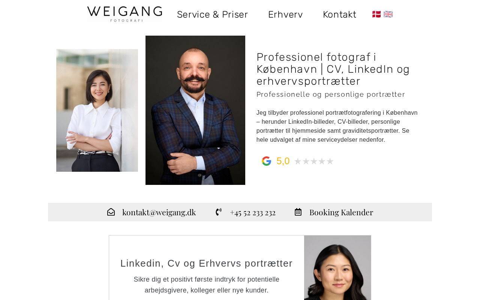Email kontakt@weigang.dk link

159,212
